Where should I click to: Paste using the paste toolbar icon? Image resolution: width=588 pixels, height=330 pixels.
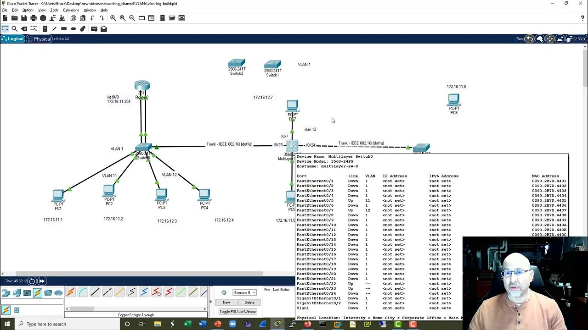(x=83, y=18)
